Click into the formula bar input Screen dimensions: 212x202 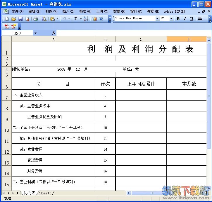tap(134, 33)
